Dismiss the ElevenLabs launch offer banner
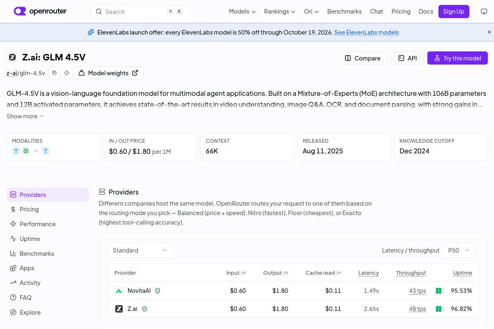Viewport: 494px width, 329px height. coord(489,32)
